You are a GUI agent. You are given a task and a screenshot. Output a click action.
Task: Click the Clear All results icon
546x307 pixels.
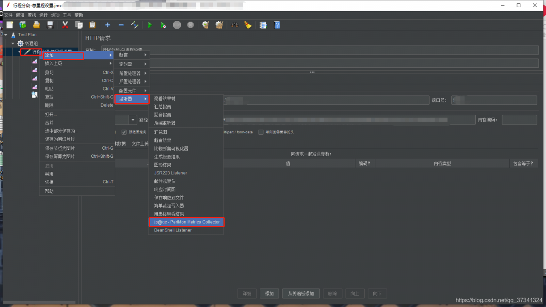pyautogui.click(x=219, y=25)
